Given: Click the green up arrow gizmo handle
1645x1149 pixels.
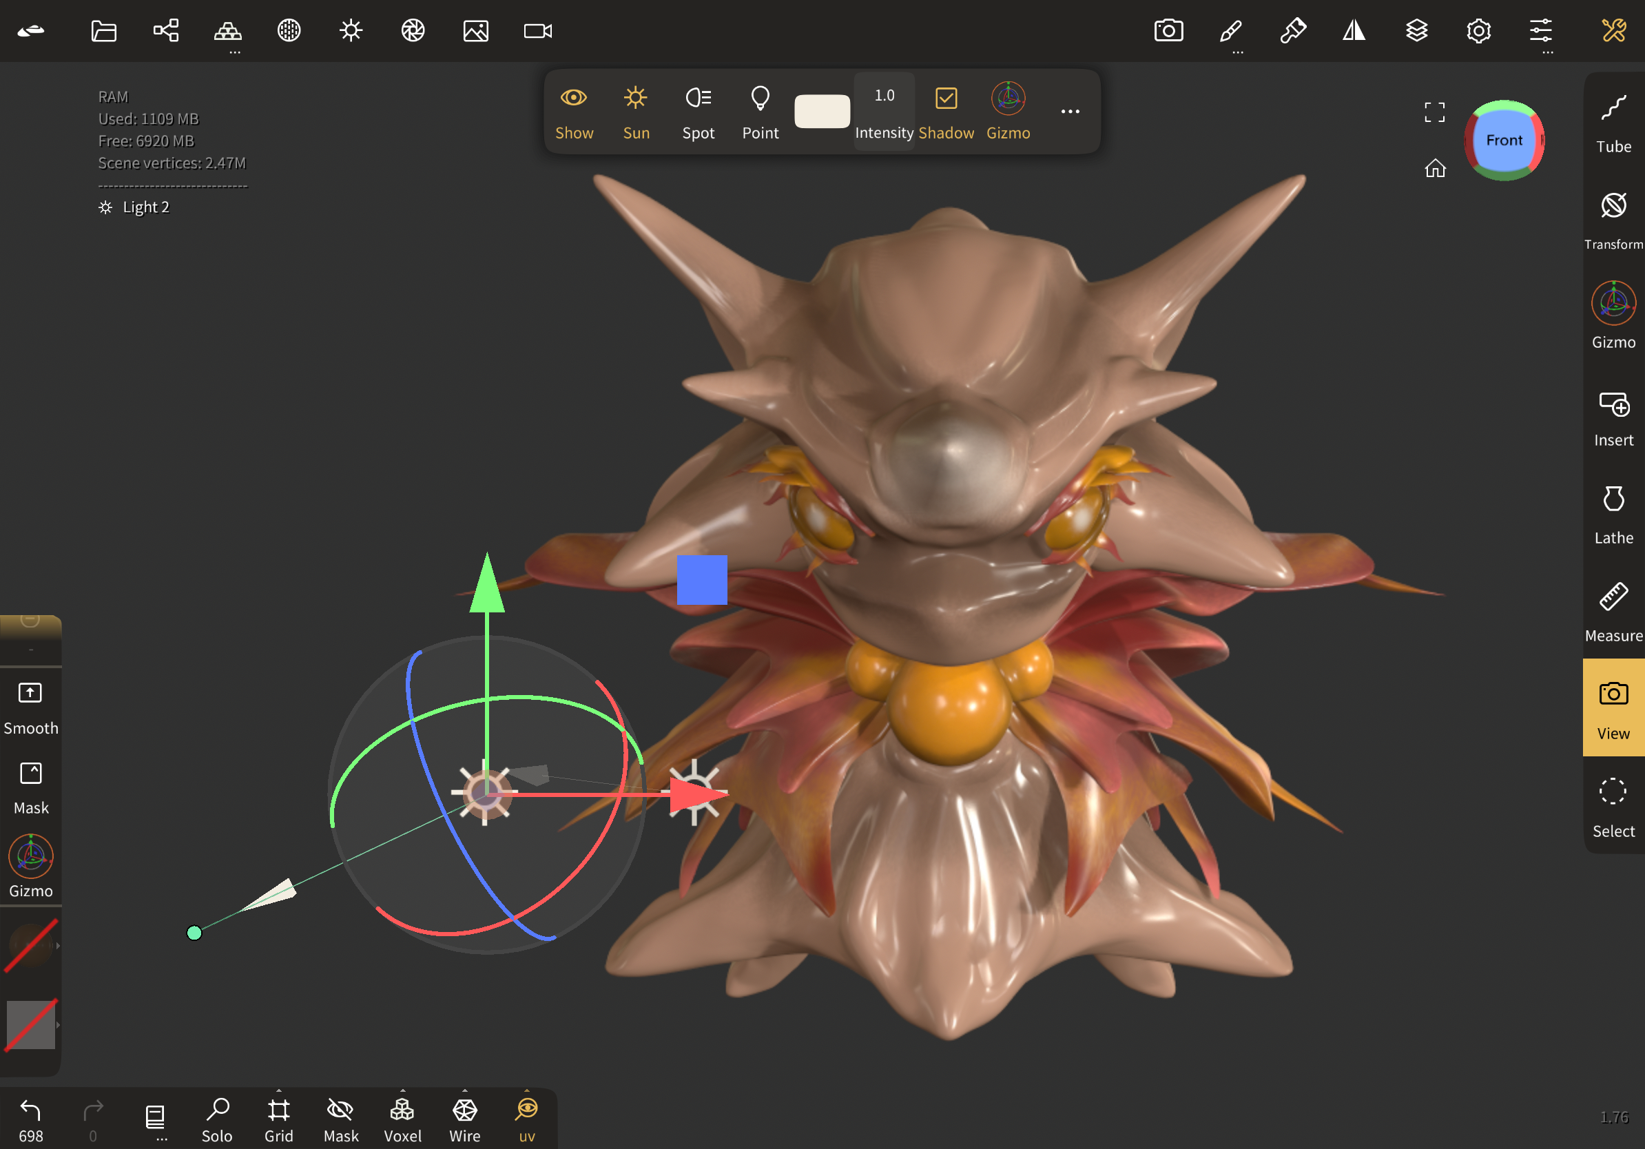Looking at the screenshot, I should 486,583.
